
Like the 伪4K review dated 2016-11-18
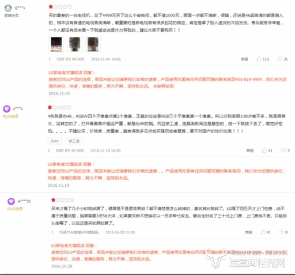point(267,150)
